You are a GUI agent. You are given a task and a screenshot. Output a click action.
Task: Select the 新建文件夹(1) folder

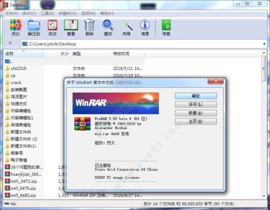coord(21,146)
